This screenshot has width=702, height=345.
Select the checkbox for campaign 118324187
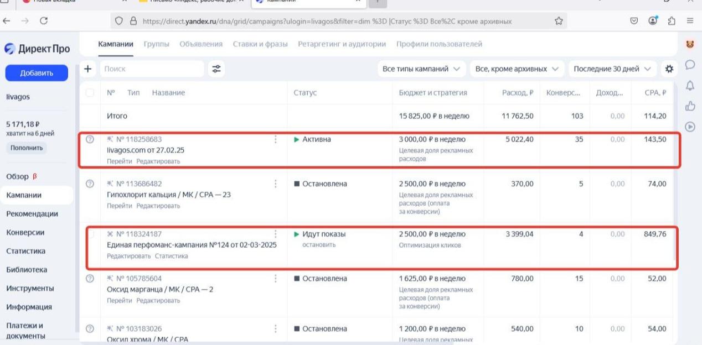click(x=90, y=234)
